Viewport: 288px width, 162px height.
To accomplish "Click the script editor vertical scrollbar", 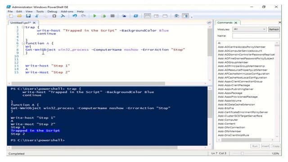I will (210, 43).
